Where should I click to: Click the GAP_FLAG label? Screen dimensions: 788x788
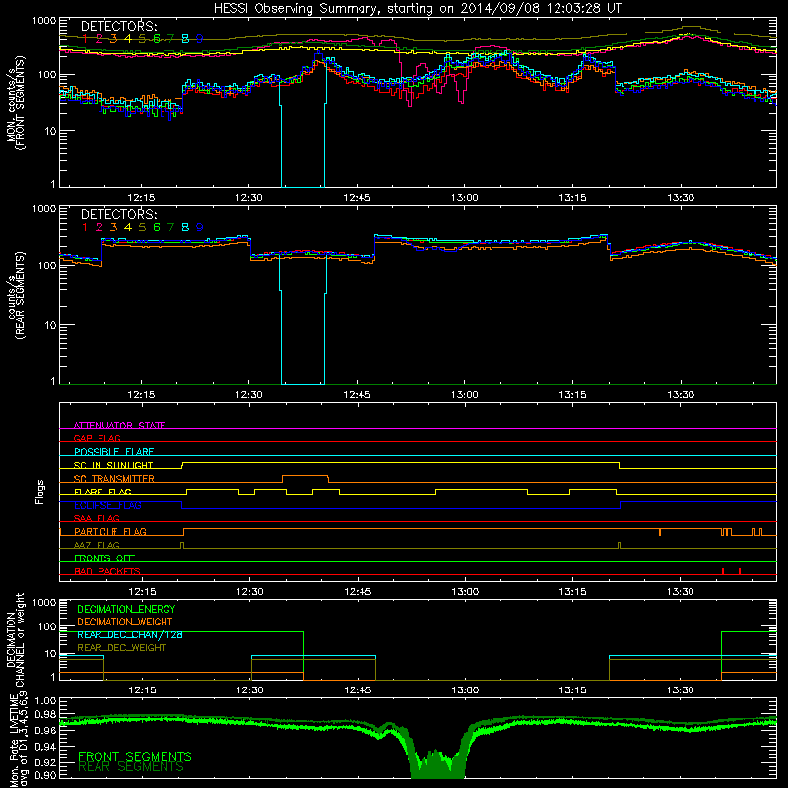(97, 438)
